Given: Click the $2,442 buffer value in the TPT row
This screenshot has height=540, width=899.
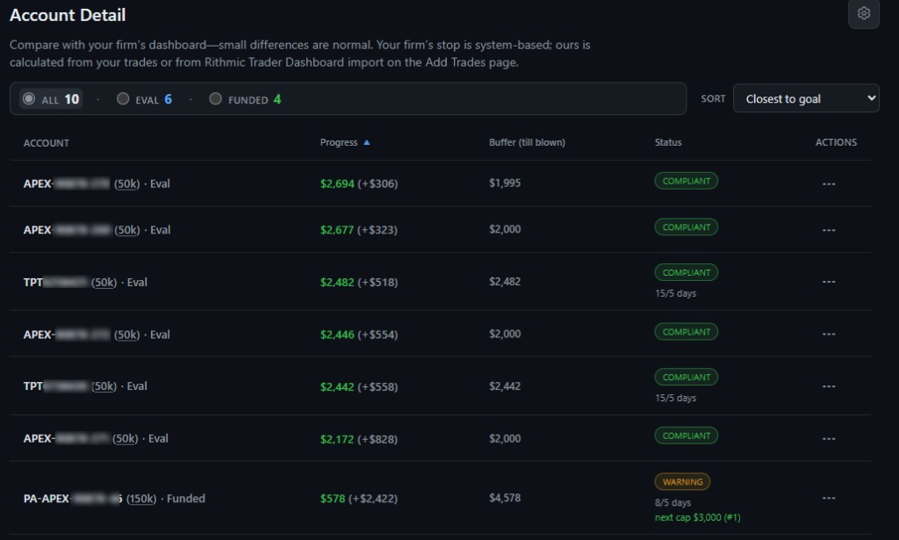Looking at the screenshot, I should [x=505, y=386].
